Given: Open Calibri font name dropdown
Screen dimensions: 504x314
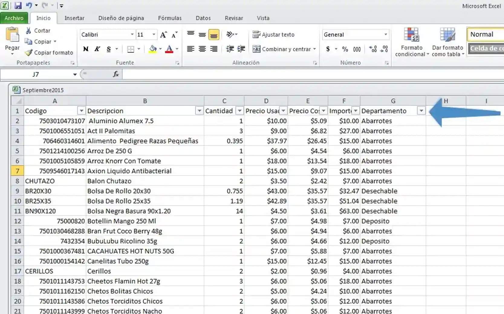Looking at the screenshot, I should tap(132, 34).
